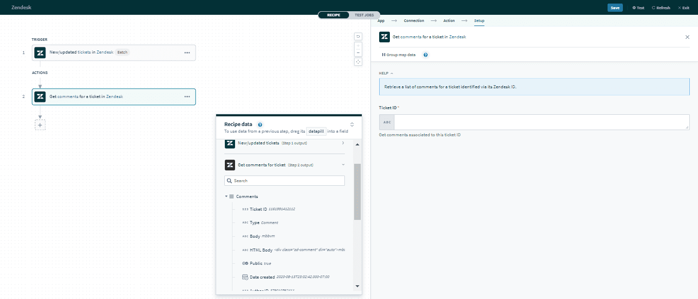
Task: Open the three-dot menu on step 2
Action: pyautogui.click(x=187, y=96)
